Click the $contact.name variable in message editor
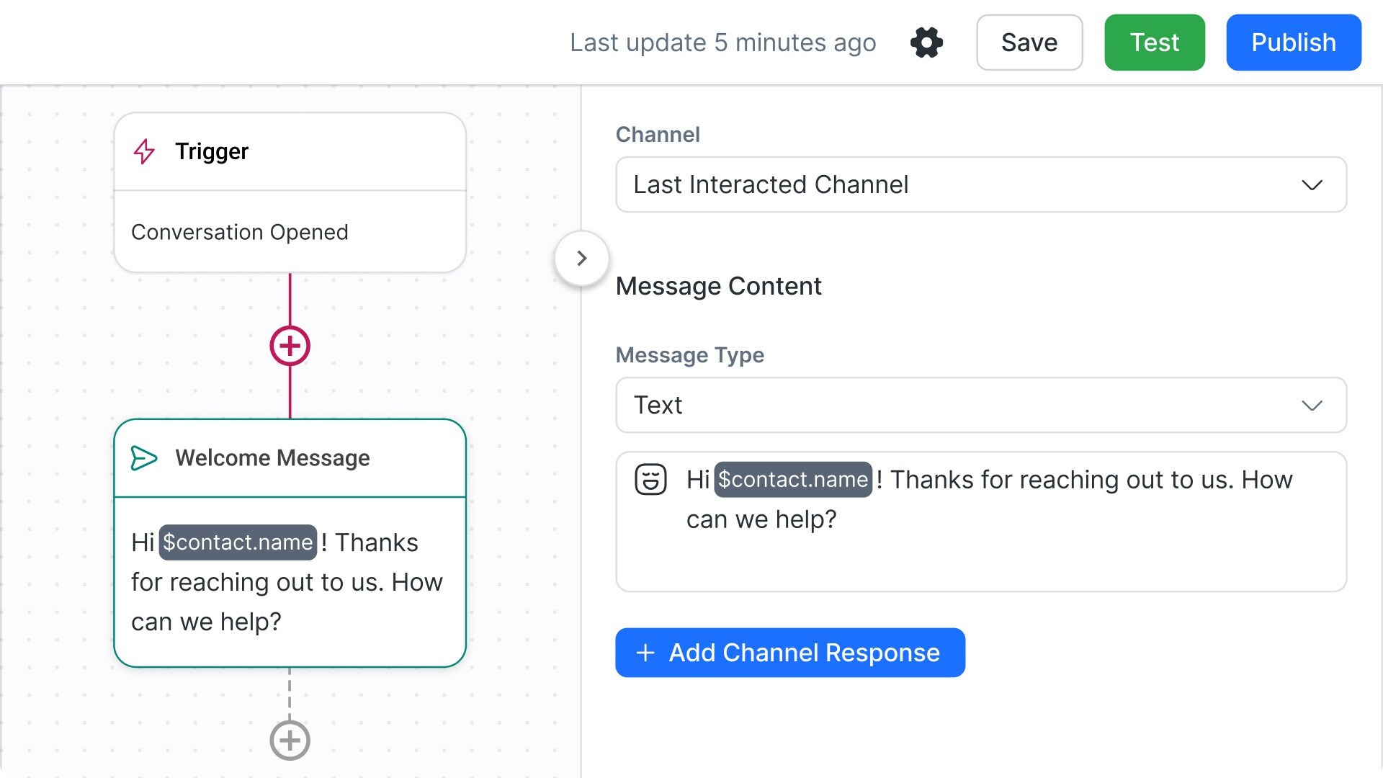 (x=792, y=480)
